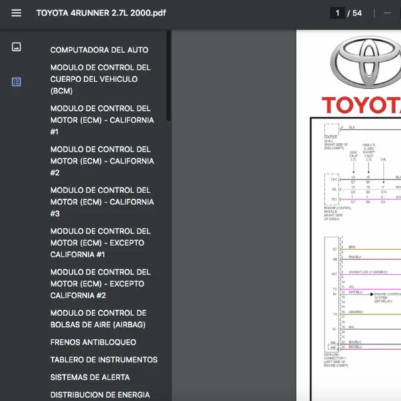Screen dimensions: 401x401
Task: Select the TABLERO DE INSTRUMENTOS bookmark
Action: (104, 360)
